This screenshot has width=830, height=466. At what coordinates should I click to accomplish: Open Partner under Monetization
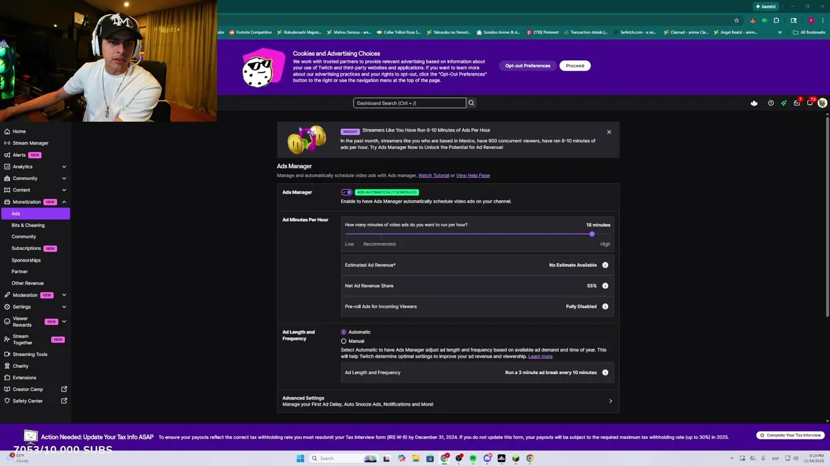click(x=19, y=272)
